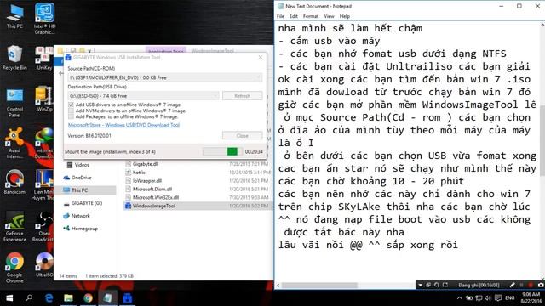Show hidden tray icons chevron

tap(460, 298)
